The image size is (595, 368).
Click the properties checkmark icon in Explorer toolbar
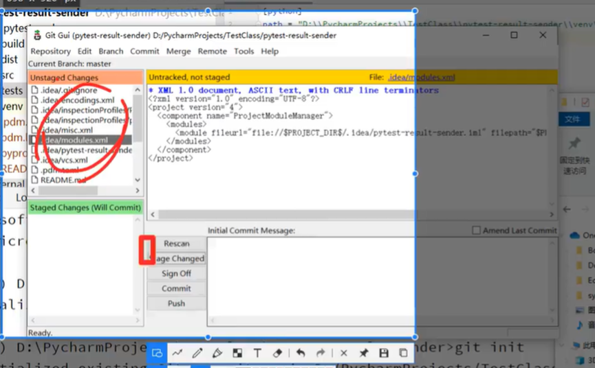point(585,102)
